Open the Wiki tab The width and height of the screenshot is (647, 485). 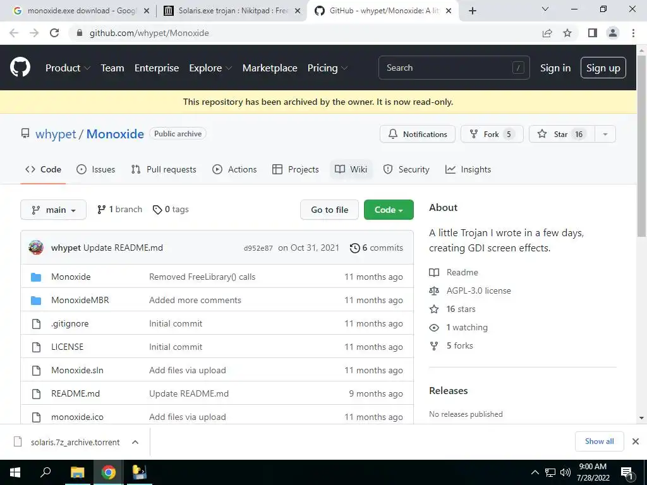pos(351,169)
